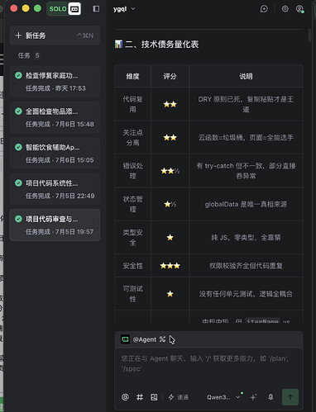Click the 新任务 new task button
The image size is (316, 412).
55,36
